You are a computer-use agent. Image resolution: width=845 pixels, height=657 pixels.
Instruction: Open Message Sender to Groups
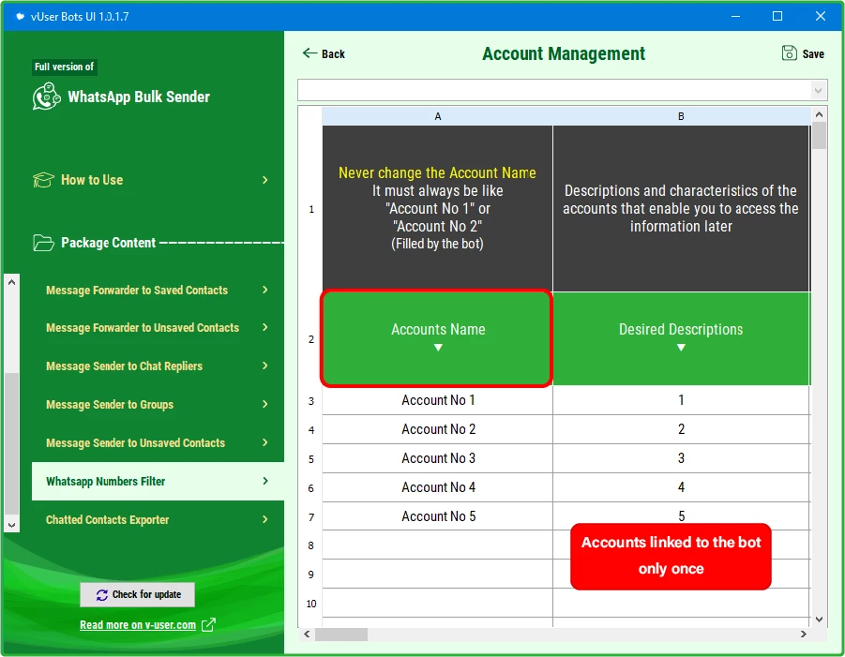point(110,405)
